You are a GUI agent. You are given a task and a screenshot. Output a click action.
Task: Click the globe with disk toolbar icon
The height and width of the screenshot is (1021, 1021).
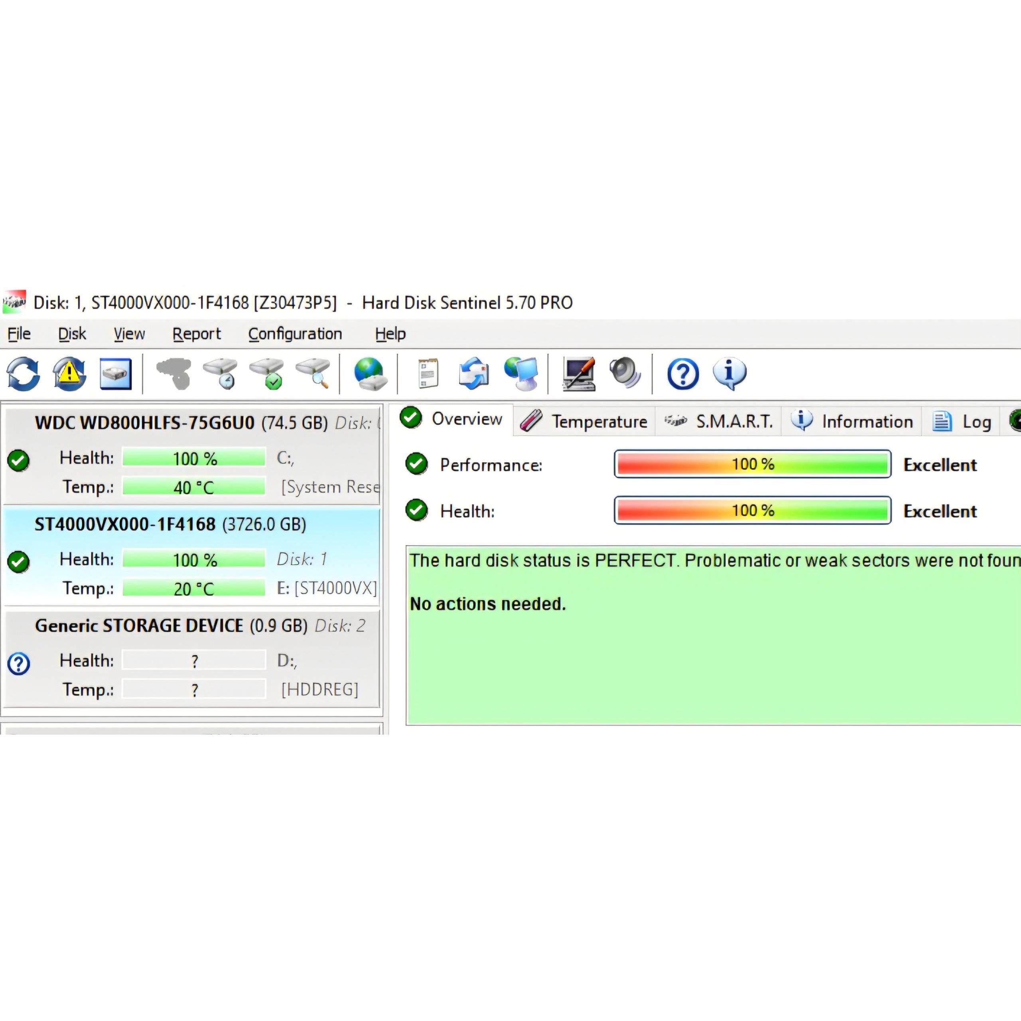[369, 374]
